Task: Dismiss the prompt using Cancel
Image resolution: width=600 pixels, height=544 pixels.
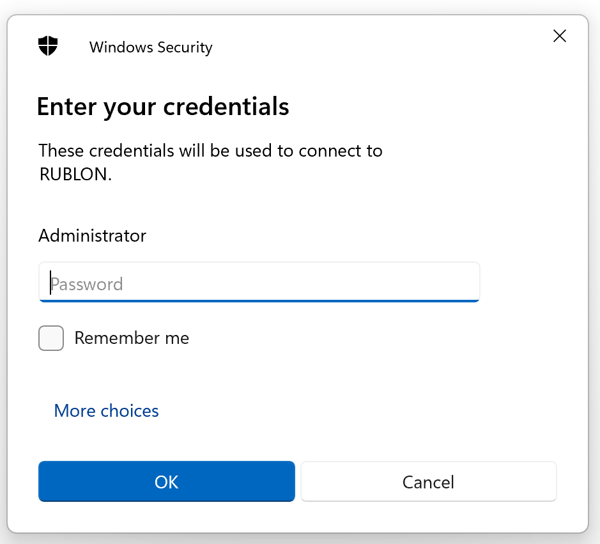Action: click(428, 481)
